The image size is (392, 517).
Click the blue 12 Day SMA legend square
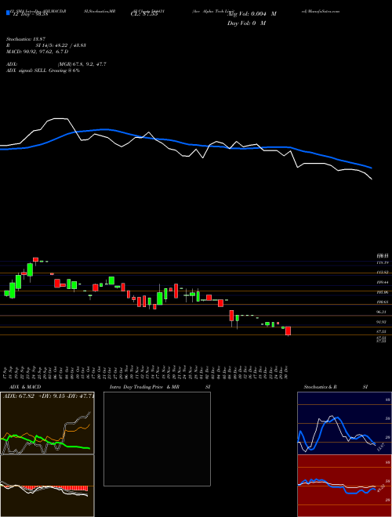tap(8, 13)
